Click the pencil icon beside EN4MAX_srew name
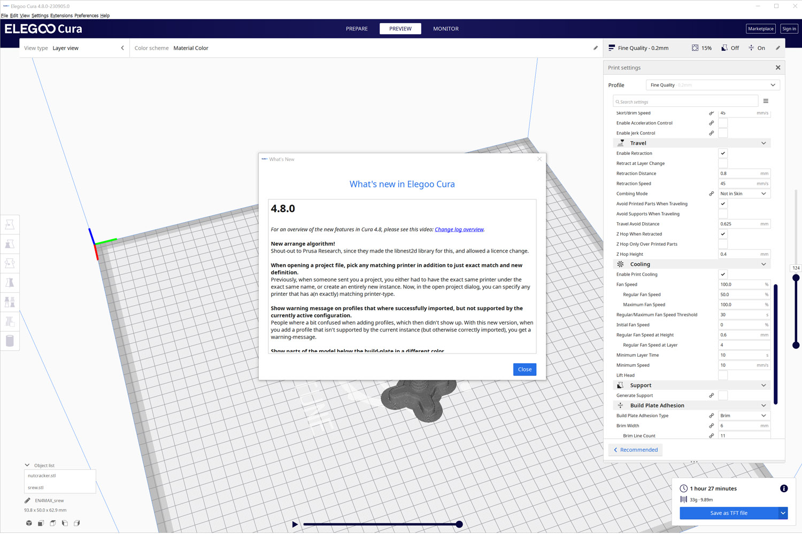Viewport: 802px width, 534px height. tap(27, 501)
